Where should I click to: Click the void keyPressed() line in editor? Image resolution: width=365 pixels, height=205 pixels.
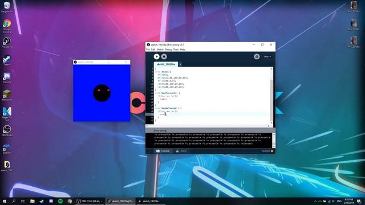tap(167, 93)
